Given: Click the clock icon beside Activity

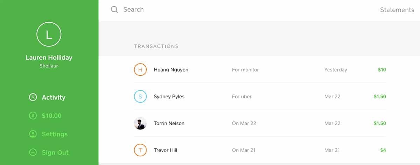Looking at the screenshot, I should [33, 97].
